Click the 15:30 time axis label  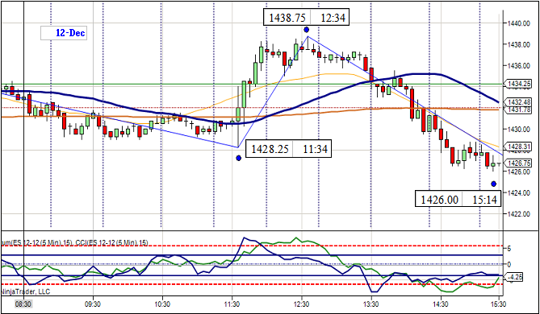499,304
